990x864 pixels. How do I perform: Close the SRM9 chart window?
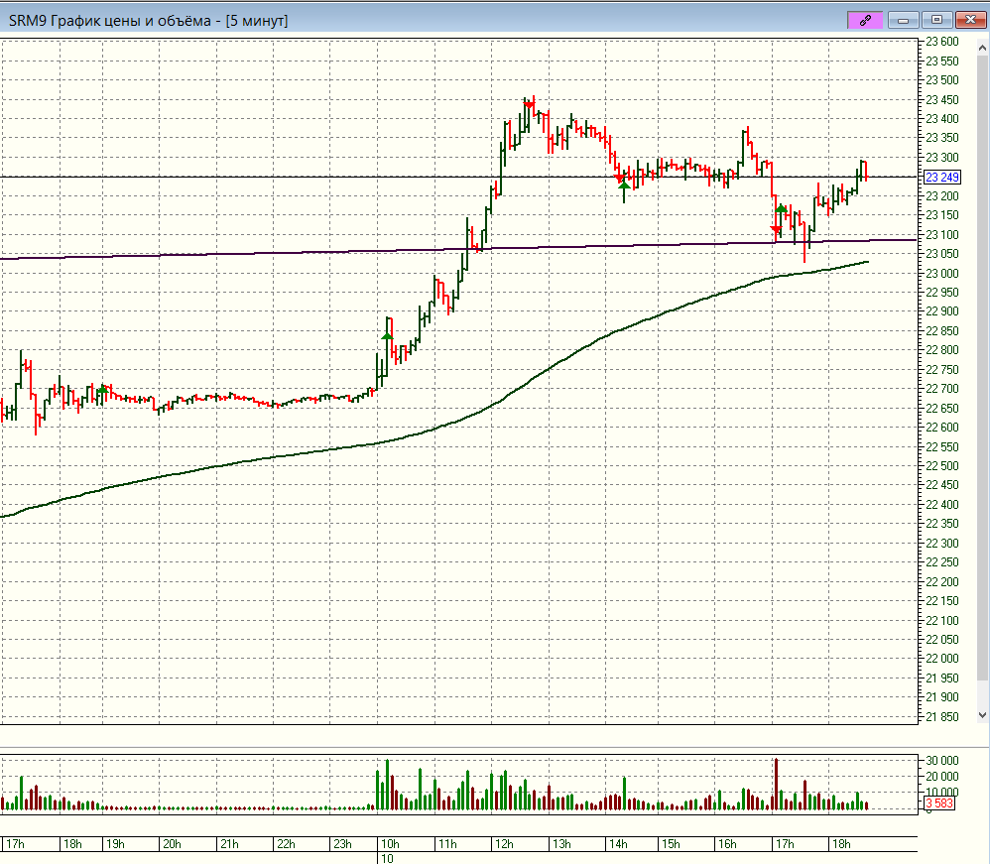967,19
